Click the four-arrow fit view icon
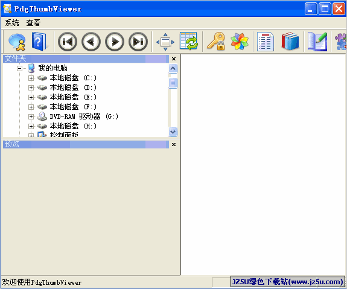This screenshot has height=289, width=347. 165,42
